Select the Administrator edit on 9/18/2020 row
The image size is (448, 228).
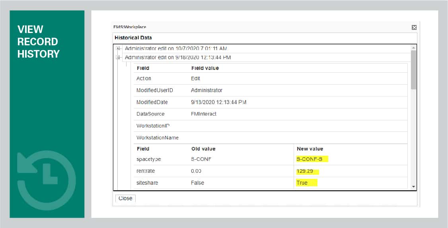pyautogui.click(x=178, y=57)
